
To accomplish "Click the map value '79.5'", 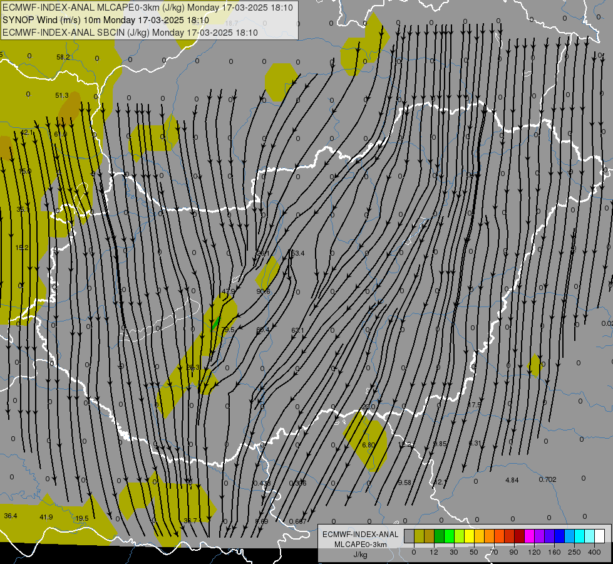I will click(229, 330).
